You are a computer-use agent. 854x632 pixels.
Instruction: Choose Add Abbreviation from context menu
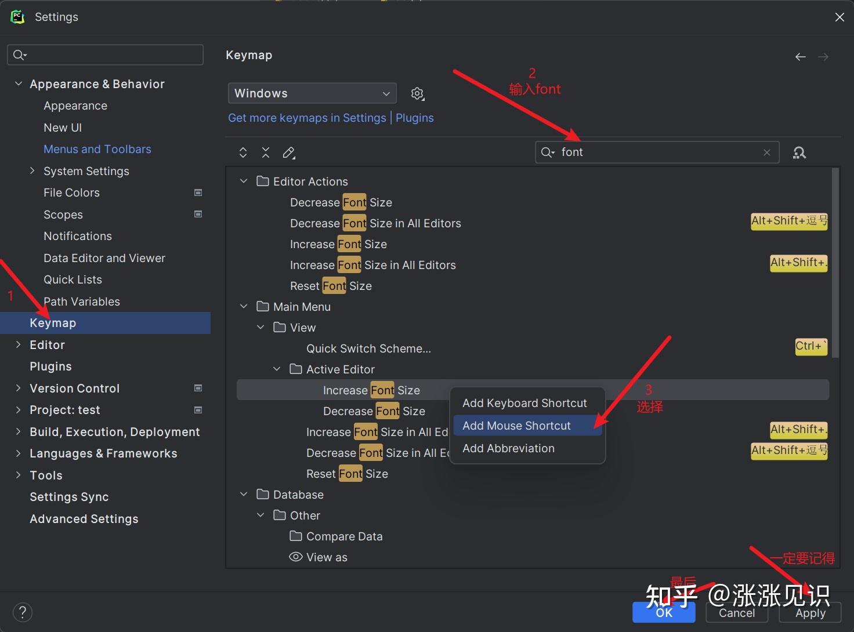point(527,448)
